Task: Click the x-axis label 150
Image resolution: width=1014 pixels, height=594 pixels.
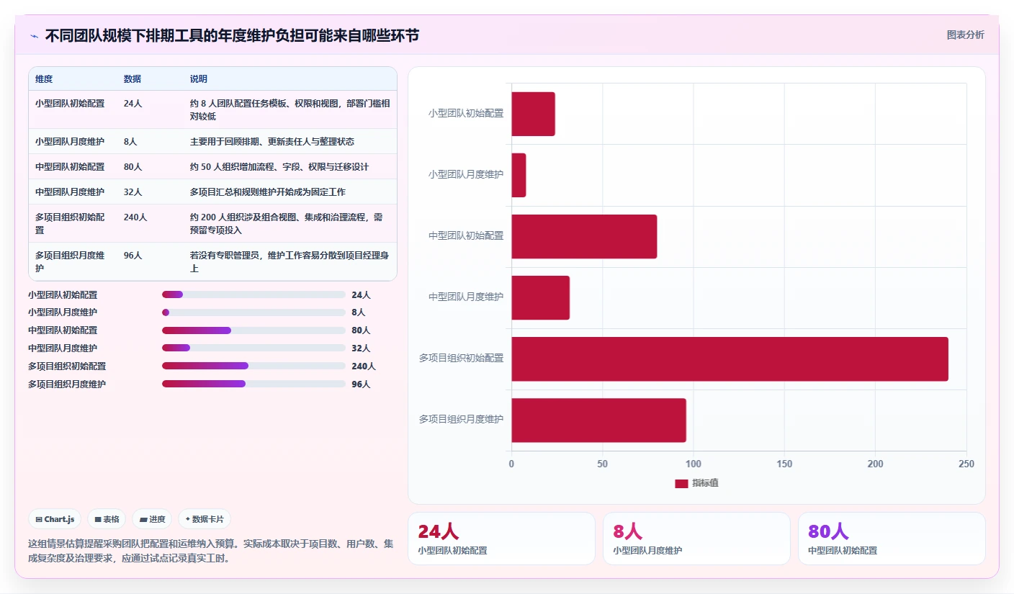Action: (784, 464)
